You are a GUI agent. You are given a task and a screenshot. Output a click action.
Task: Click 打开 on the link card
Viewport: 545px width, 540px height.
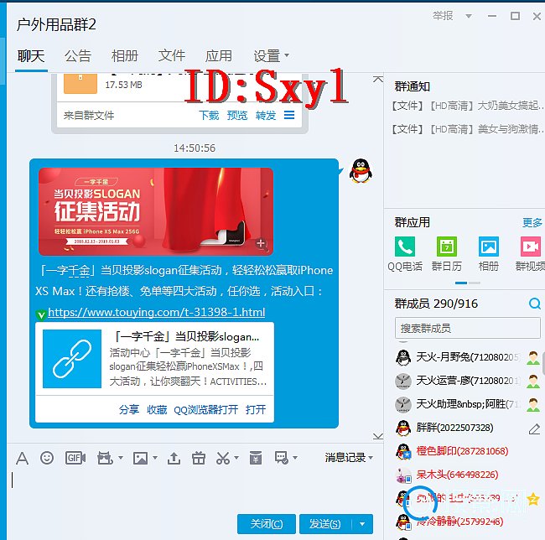256,410
